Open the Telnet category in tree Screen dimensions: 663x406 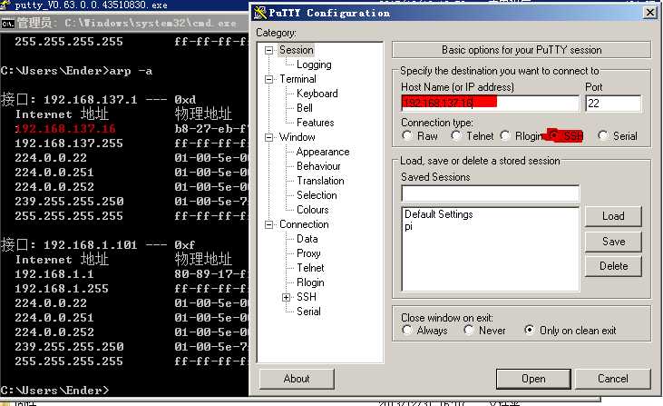pyautogui.click(x=310, y=268)
